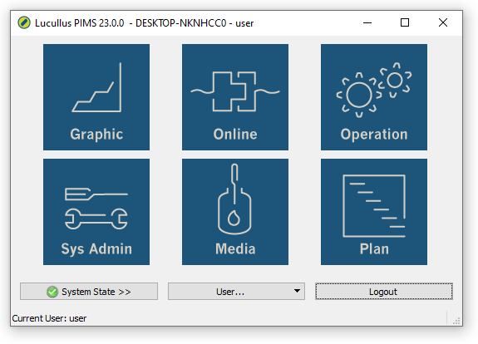Expand the System State panel
Image resolution: width=478 pixels, height=344 pixels.
point(89,292)
